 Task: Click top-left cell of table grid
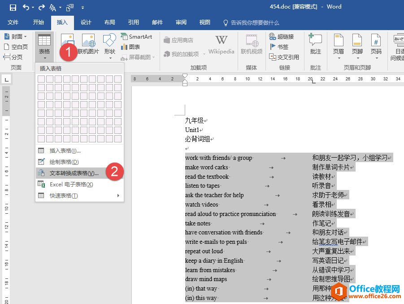(41, 79)
